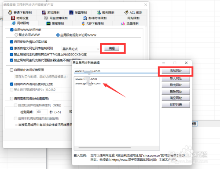Minimize the 黑名单网址列表编辑 dialog

tap(164, 63)
